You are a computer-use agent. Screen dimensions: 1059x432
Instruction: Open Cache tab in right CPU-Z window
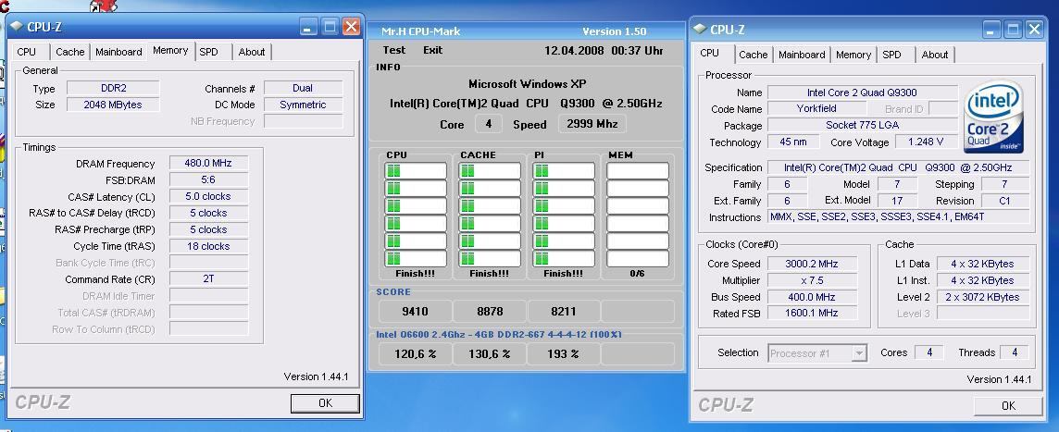pyautogui.click(x=753, y=55)
